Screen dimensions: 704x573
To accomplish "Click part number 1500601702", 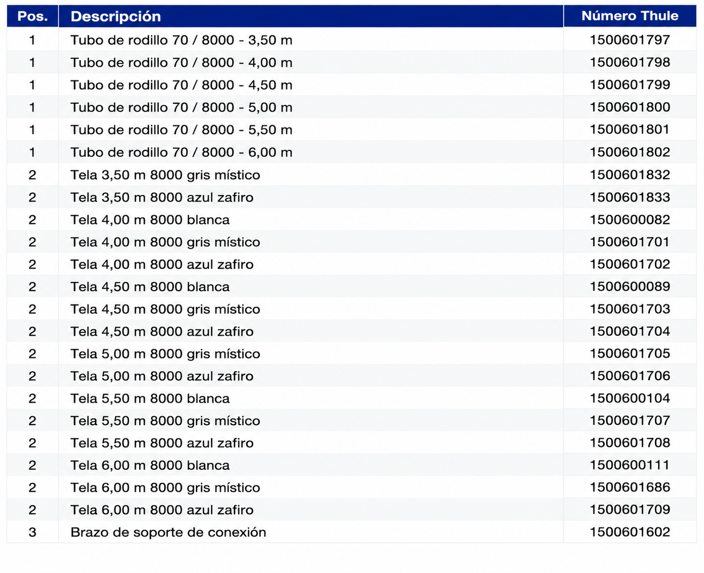I will pyautogui.click(x=630, y=264).
